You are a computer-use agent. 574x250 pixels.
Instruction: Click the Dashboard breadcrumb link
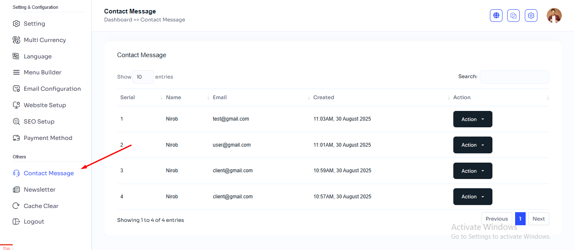(x=118, y=20)
